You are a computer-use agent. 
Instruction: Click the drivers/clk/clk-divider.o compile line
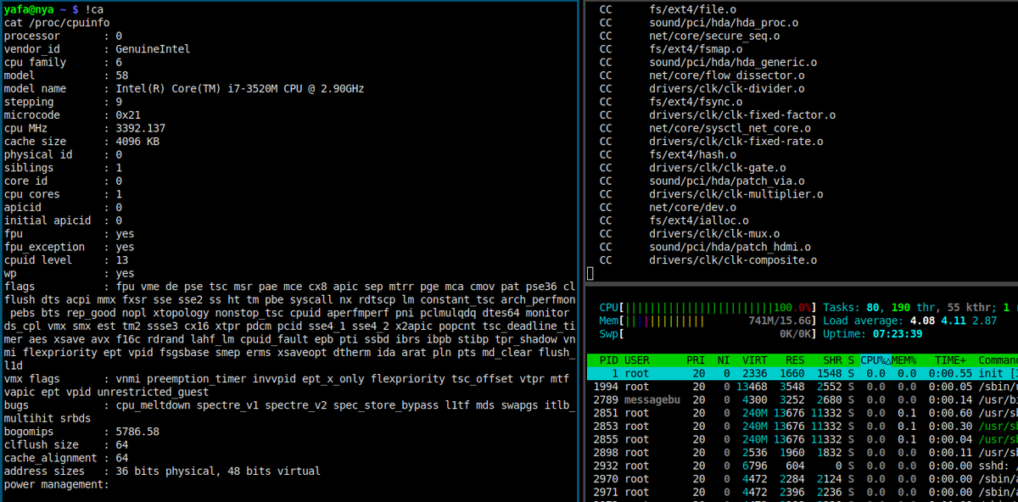coord(702,88)
